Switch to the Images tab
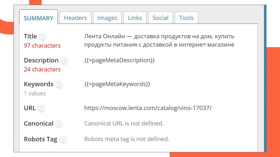Viewport: 280px width, 157px height. coord(107,18)
